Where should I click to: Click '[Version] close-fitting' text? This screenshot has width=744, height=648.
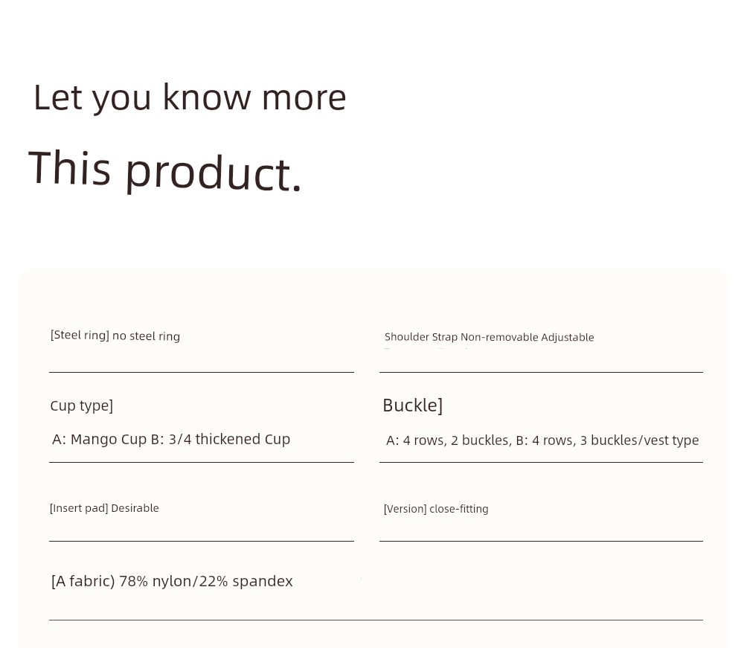click(436, 509)
